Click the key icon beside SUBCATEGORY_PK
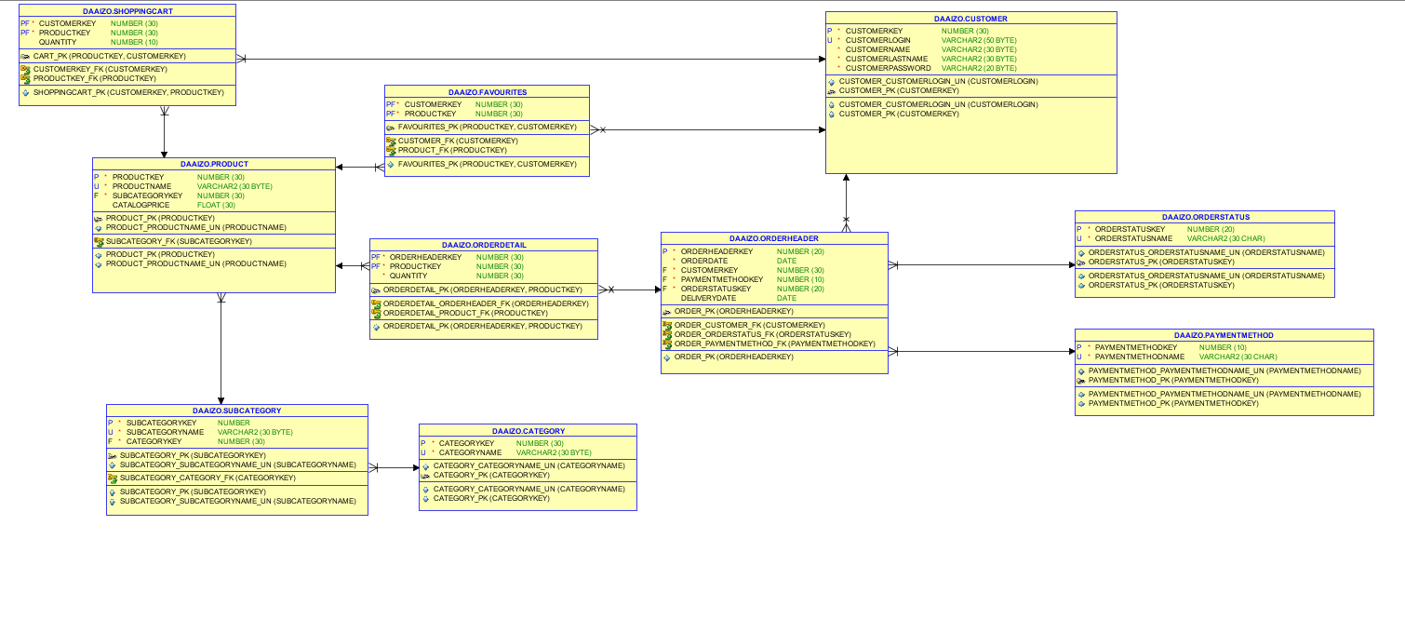Viewport: 1405px width, 633px height. tap(113, 455)
